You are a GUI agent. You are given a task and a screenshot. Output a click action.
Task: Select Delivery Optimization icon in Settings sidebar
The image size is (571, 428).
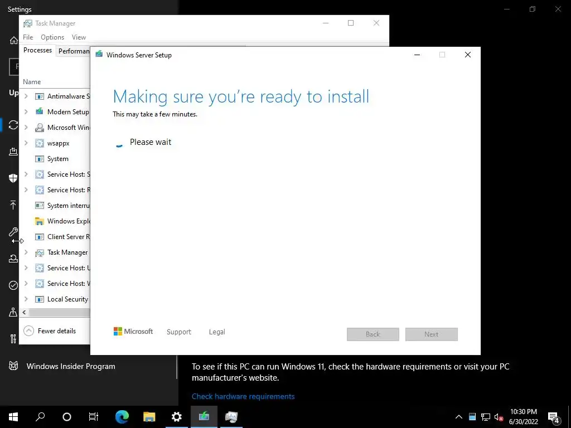13,152
